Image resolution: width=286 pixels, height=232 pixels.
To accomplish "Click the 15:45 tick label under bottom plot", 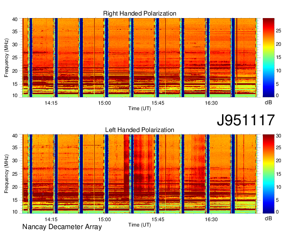I will click(158, 219).
